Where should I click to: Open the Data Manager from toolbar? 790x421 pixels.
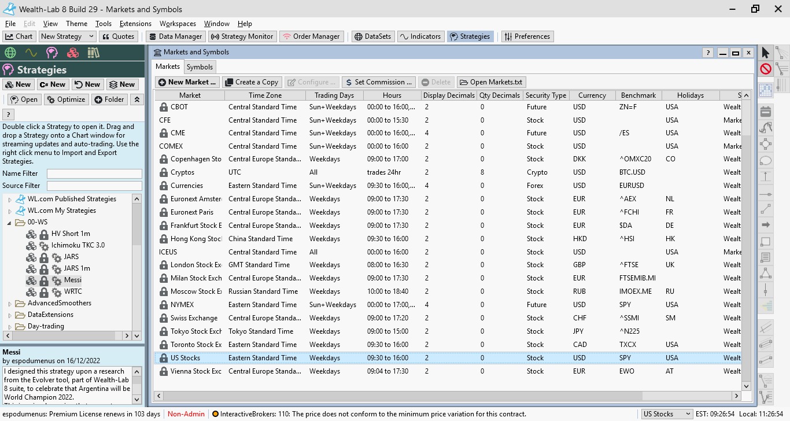[x=175, y=36]
